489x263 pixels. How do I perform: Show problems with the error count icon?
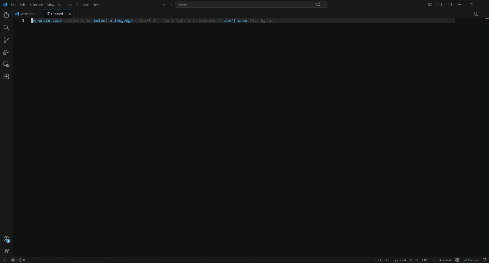pos(18,260)
